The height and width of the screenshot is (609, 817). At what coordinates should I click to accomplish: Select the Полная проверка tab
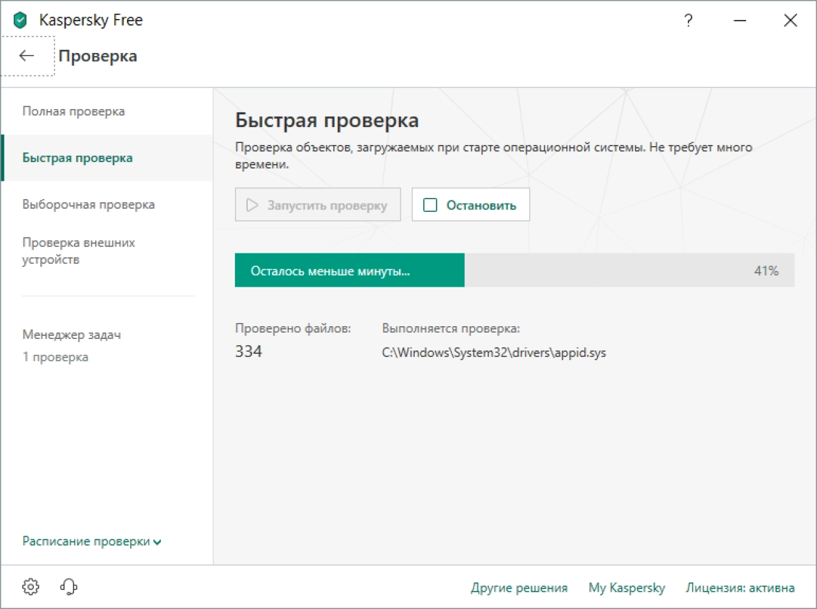(107, 111)
